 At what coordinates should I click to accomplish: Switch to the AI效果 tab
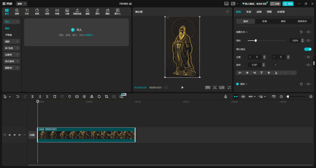[281, 12]
